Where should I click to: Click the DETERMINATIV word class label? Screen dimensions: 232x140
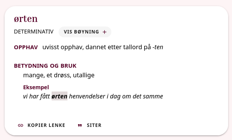pos(34,32)
